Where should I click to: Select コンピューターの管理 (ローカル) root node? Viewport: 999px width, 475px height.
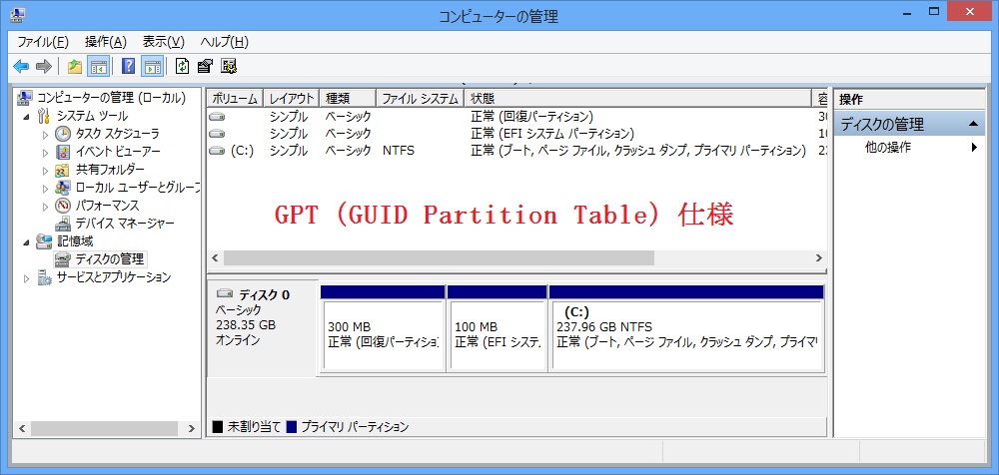tap(111, 98)
